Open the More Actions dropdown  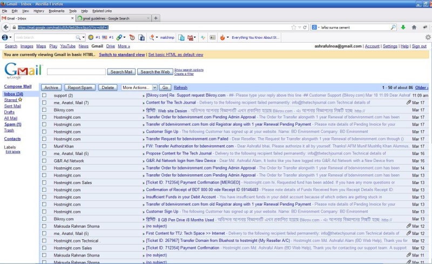[x=139, y=87]
